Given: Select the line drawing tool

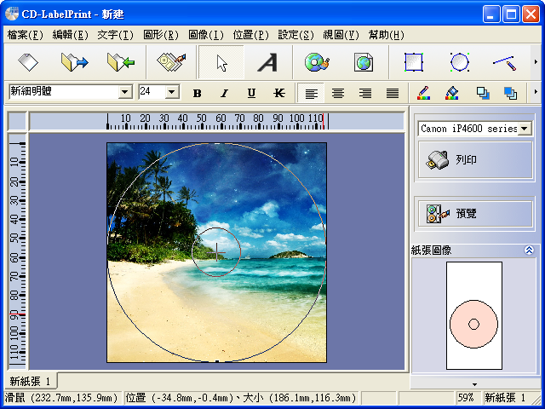Looking at the screenshot, I should coord(504,63).
